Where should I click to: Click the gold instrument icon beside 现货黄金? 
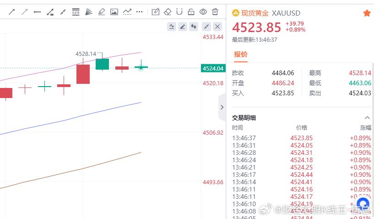coord(235,13)
